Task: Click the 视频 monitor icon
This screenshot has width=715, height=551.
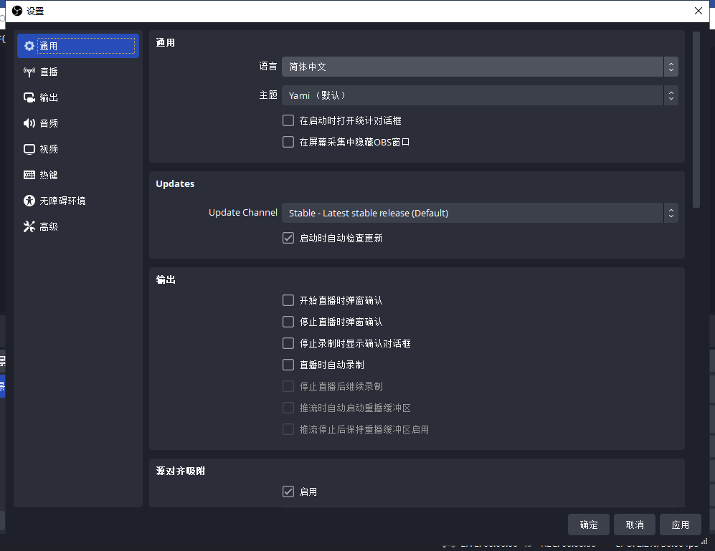Action: tap(29, 149)
